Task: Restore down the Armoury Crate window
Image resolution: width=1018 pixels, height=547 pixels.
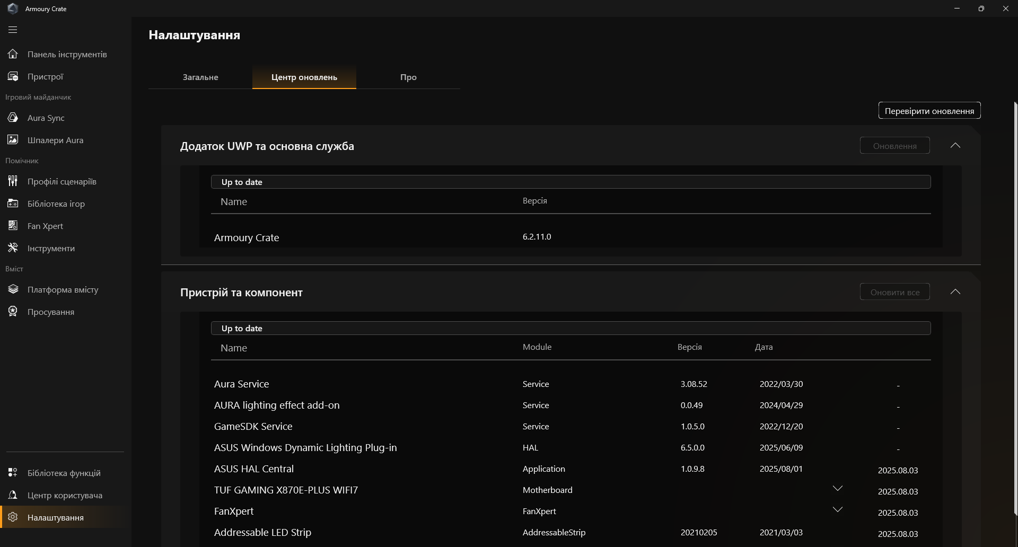Action: click(x=981, y=8)
